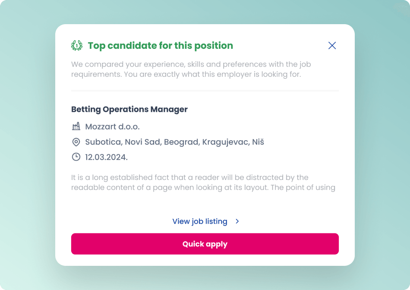Click the chevron arrow after View job listing
410x290 pixels.
click(x=237, y=221)
